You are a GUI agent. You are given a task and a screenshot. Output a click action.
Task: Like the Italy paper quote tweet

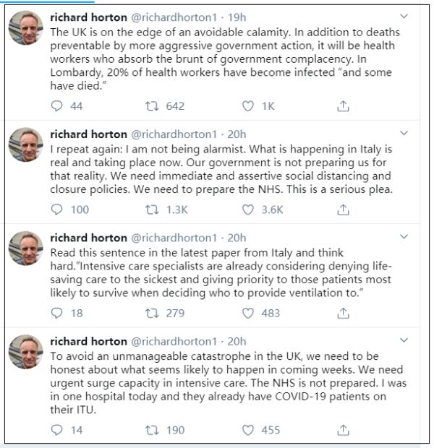coord(248,313)
